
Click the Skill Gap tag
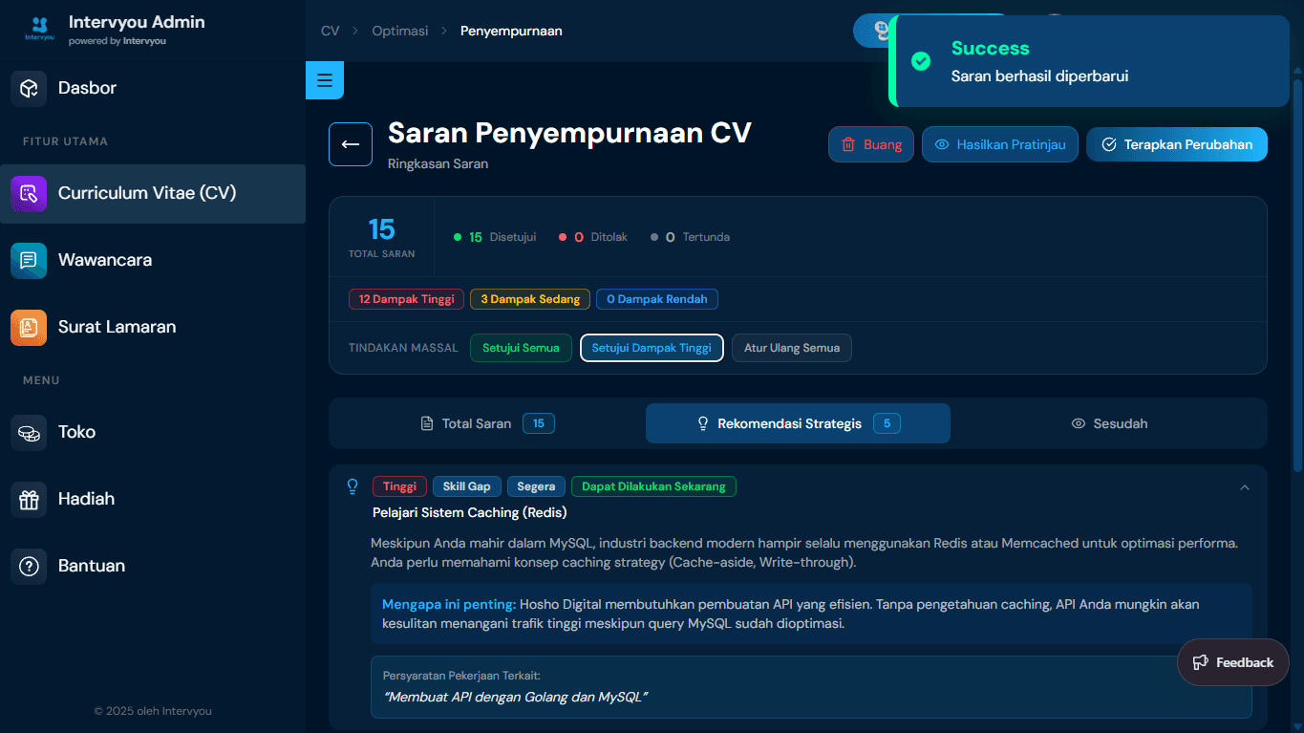466,486
